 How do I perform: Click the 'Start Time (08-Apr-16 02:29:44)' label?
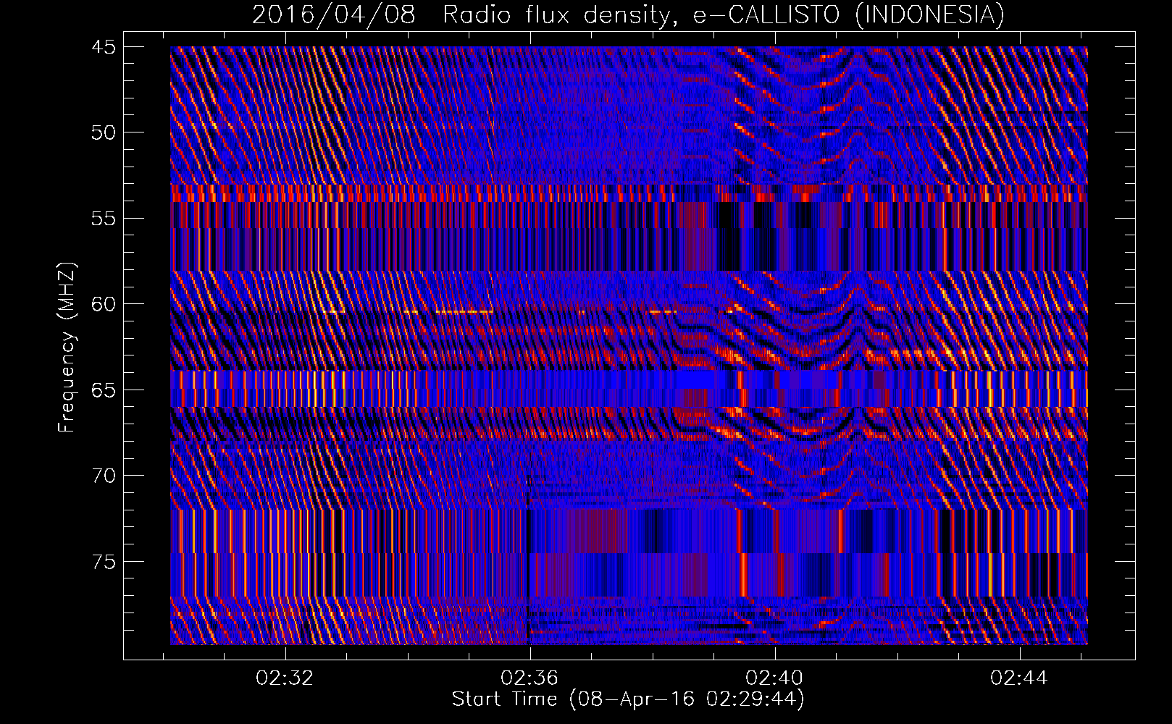click(628, 699)
